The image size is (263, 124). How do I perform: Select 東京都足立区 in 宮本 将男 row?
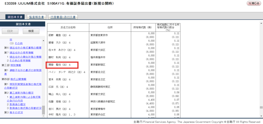97,79
